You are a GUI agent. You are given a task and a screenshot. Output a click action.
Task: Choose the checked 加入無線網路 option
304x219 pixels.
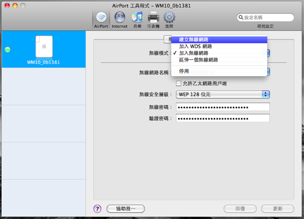[219, 53]
